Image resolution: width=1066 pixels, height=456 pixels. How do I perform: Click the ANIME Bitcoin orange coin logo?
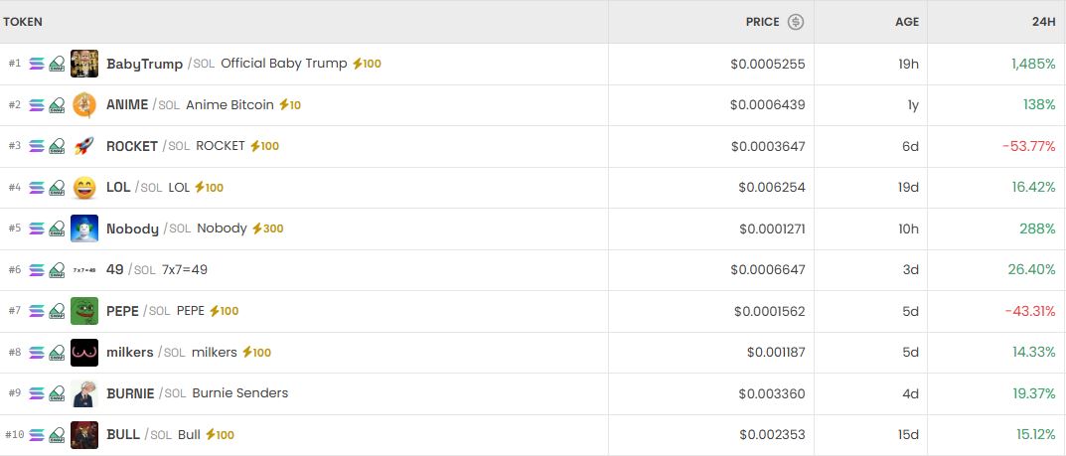[84, 104]
